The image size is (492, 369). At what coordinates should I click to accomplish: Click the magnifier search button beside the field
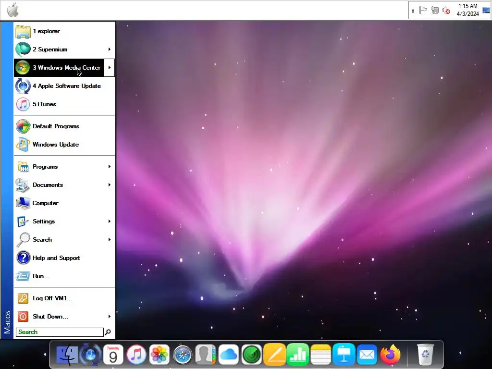108,332
